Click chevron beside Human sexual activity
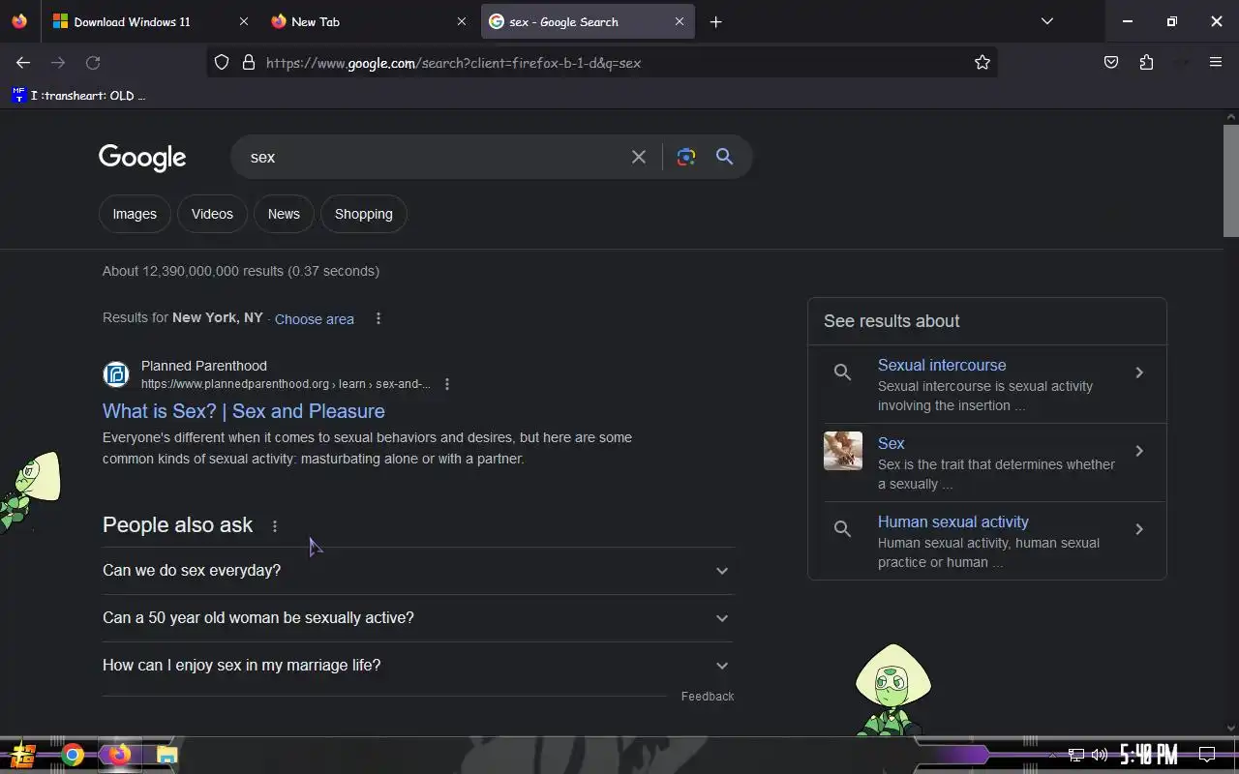The width and height of the screenshot is (1239, 774). coord(1139,529)
